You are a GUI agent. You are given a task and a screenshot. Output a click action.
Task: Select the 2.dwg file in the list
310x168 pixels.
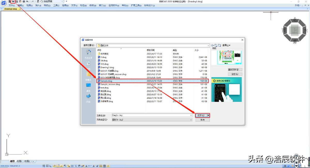103,57
